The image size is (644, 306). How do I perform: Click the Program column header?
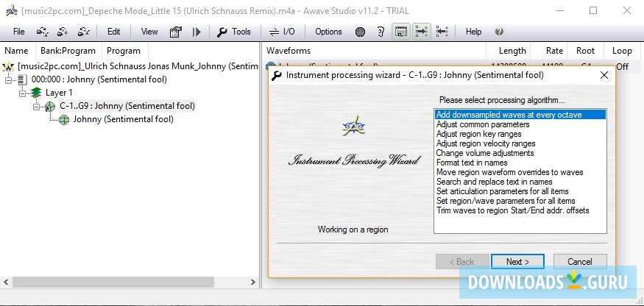coord(125,51)
